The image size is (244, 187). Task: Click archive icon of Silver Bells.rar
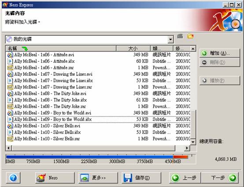click(10, 139)
